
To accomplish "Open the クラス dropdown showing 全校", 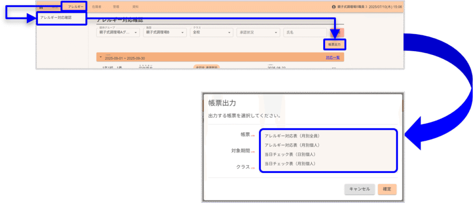I will click(x=211, y=33).
